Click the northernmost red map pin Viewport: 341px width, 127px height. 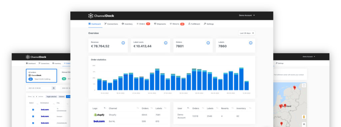tap(294, 88)
